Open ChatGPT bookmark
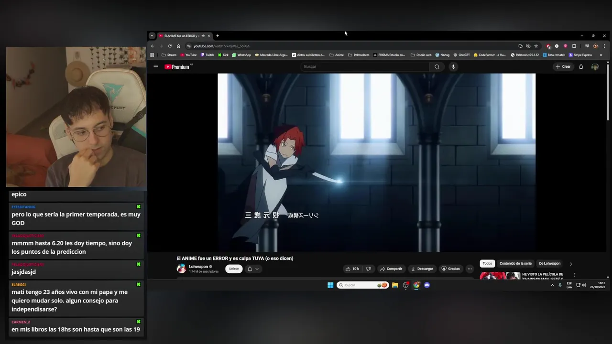 [461, 55]
